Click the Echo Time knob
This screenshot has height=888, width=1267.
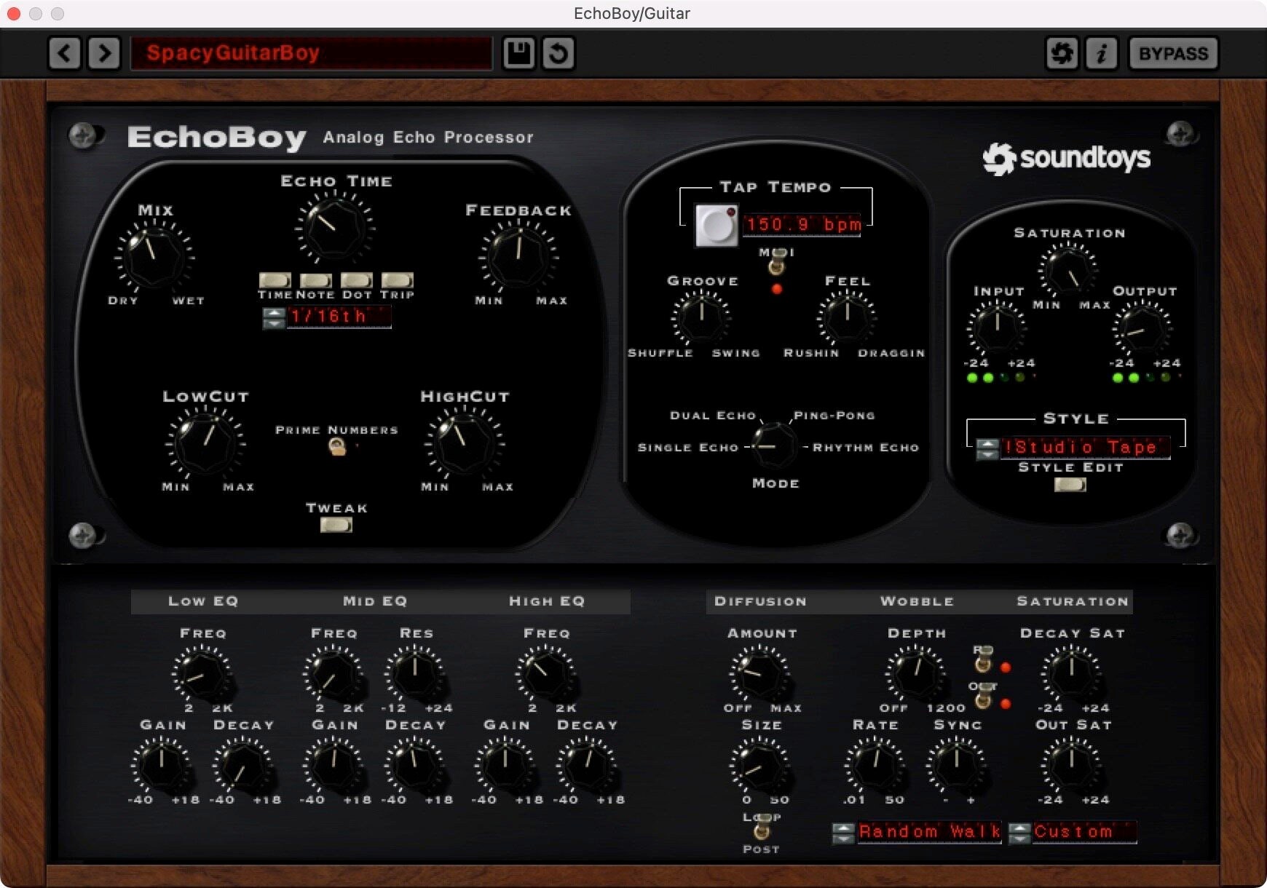[x=334, y=227]
